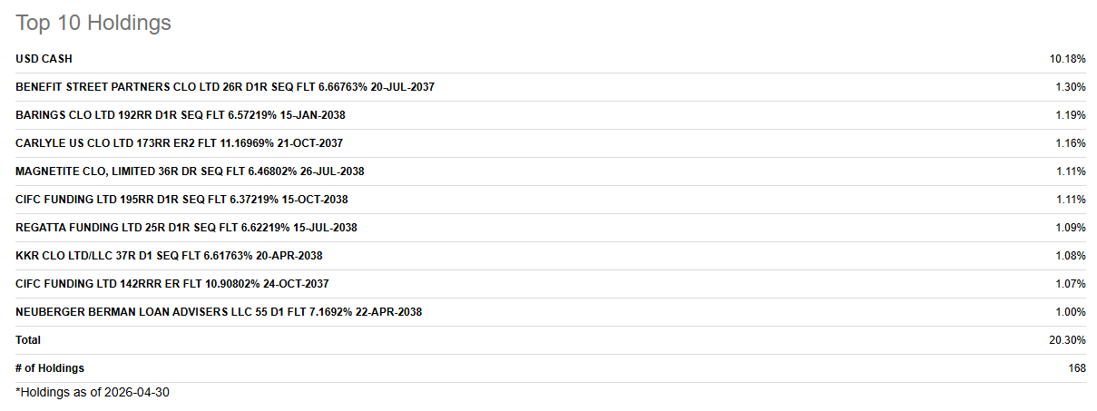The width and height of the screenshot is (1097, 411).
Task: Click the 1.16% Carlyle weight value
Action: point(1071,143)
